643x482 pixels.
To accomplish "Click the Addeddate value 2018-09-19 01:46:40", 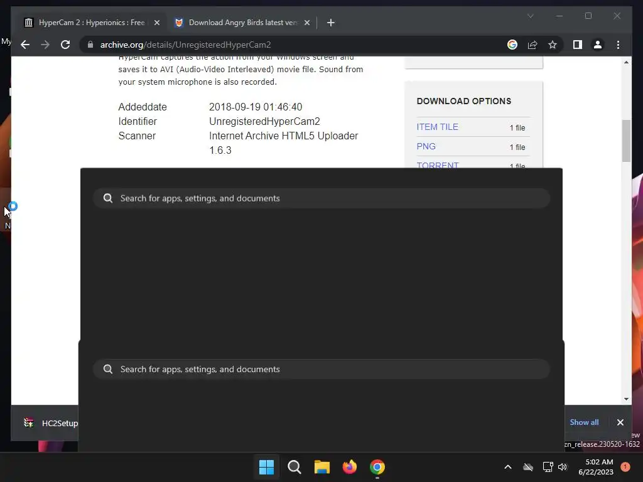I will tap(256, 107).
